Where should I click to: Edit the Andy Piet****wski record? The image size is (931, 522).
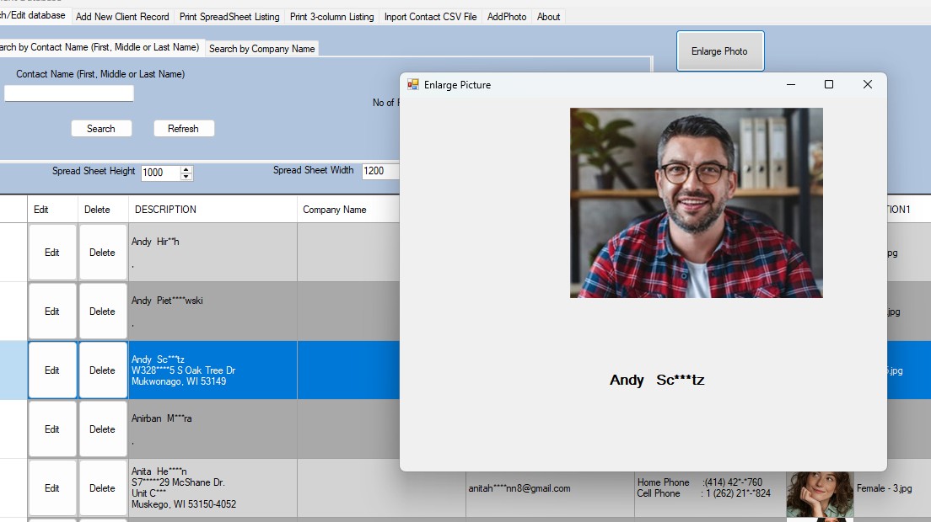(x=52, y=311)
